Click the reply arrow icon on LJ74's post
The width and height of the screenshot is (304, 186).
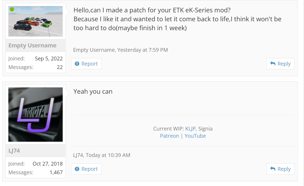click(x=273, y=169)
